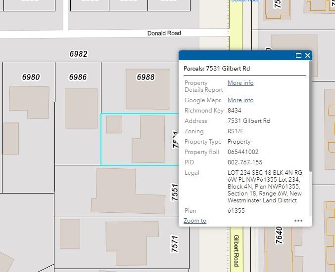This screenshot has height=272, width=335.
Task: Click the PID value 002-767-155
Action: [245, 162]
